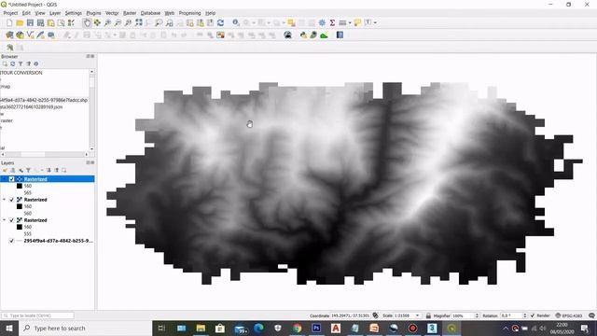This screenshot has width=597, height=336.
Task: Toggle the scale lock icon in status bar
Action: [428, 315]
